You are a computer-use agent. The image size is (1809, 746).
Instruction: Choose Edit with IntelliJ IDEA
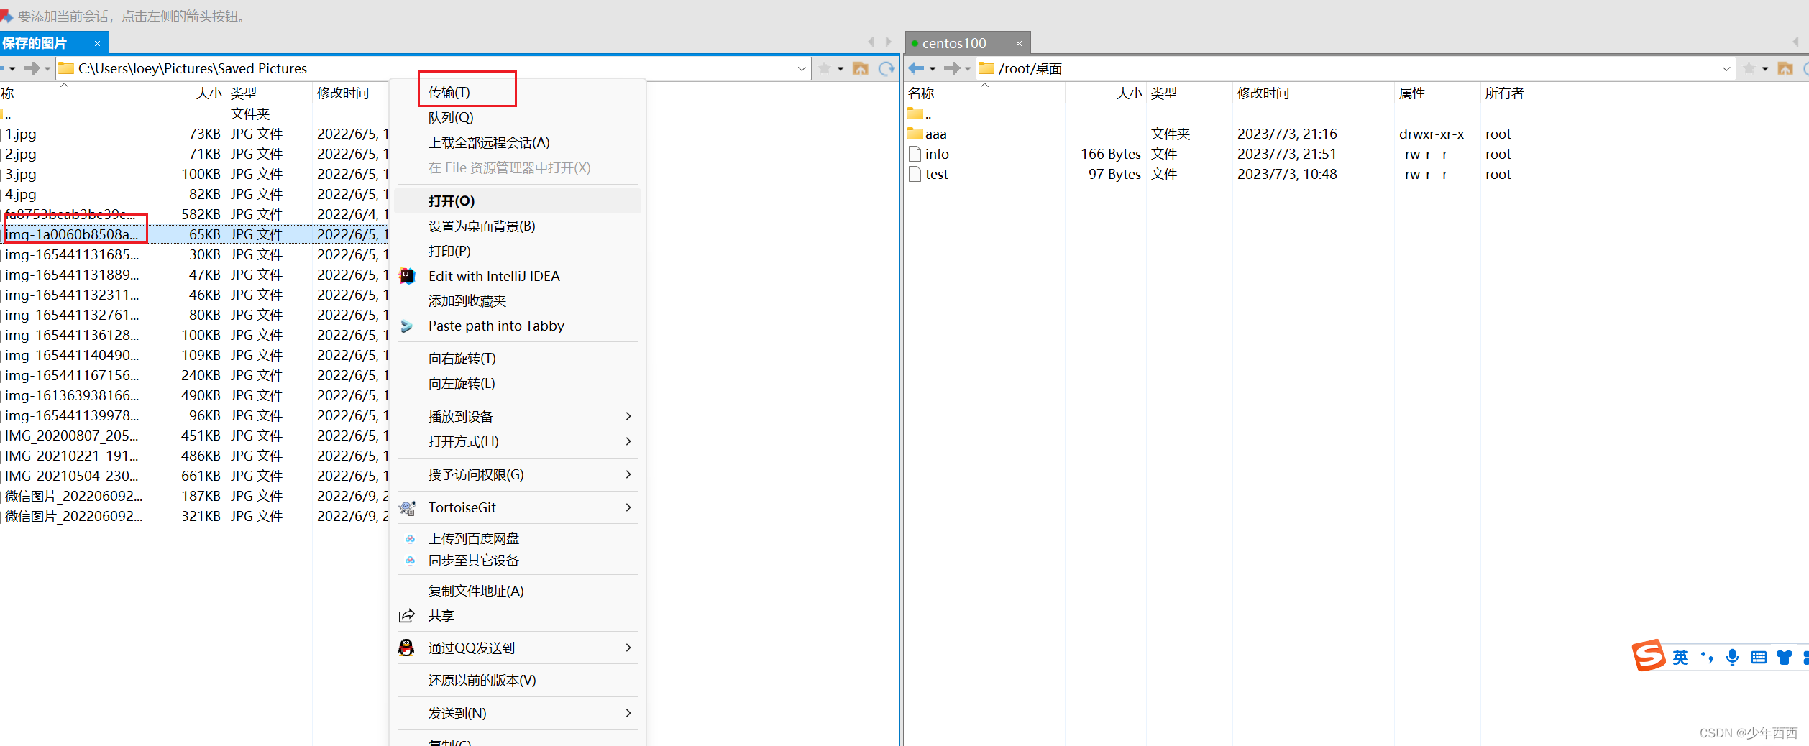pyautogui.click(x=518, y=277)
